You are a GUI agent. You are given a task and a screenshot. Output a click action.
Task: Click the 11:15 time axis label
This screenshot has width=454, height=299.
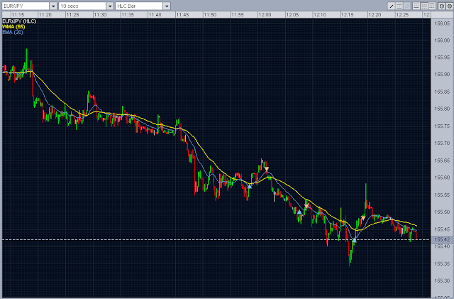click(18, 15)
